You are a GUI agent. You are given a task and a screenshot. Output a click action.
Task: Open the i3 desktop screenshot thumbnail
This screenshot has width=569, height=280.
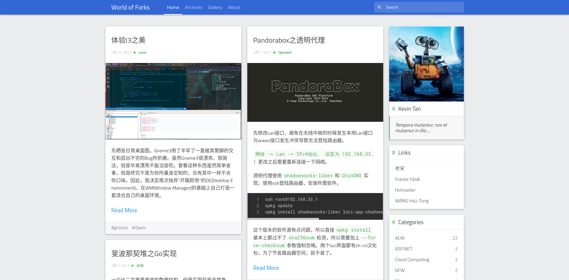click(173, 101)
